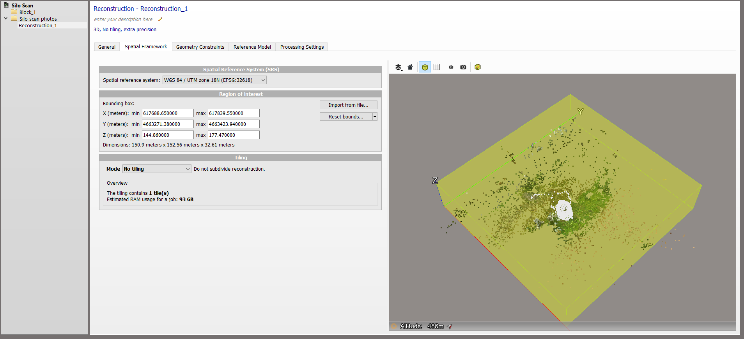Click the edit region-of-interest cube icon
The height and width of the screenshot is (339, 744).
tap(478, 67)
